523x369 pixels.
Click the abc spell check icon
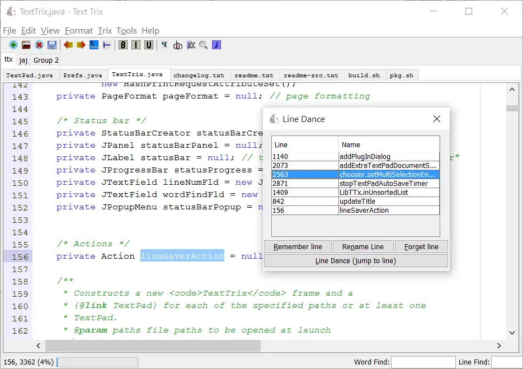pos(191,45)
